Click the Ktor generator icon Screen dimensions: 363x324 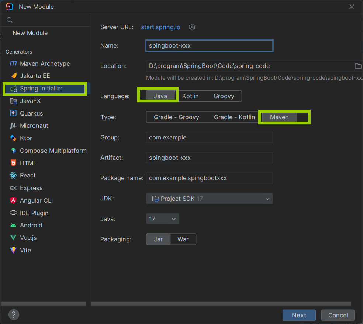pyautogui.click(x=13, y=138)
